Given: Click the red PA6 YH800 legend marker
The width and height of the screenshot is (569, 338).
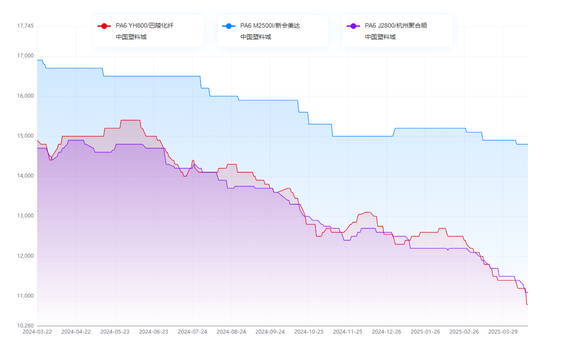Looking at the screenshot, I should [x=104, y=26].
